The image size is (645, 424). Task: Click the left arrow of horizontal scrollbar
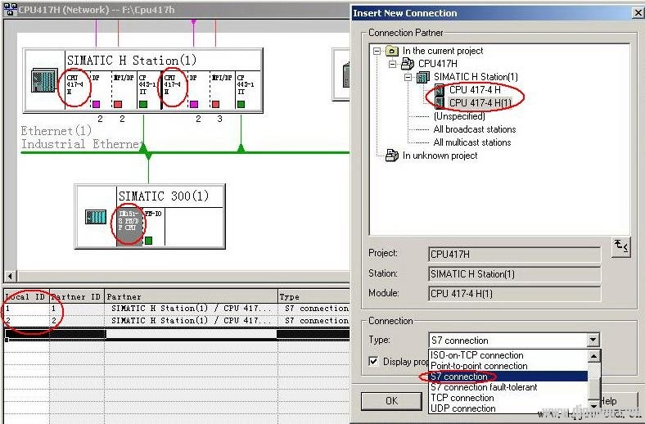click(x=10, y=277)
